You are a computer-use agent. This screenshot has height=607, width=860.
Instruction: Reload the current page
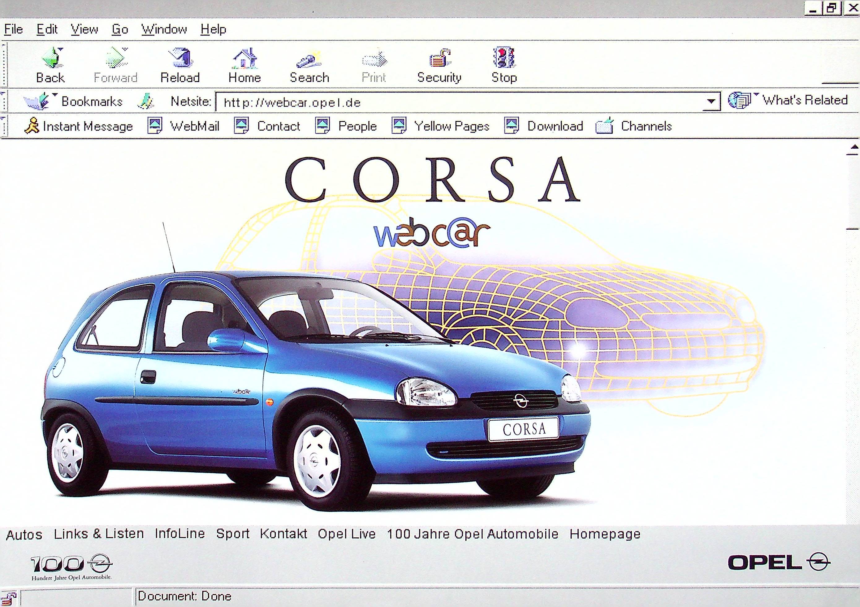pos(180,58)
